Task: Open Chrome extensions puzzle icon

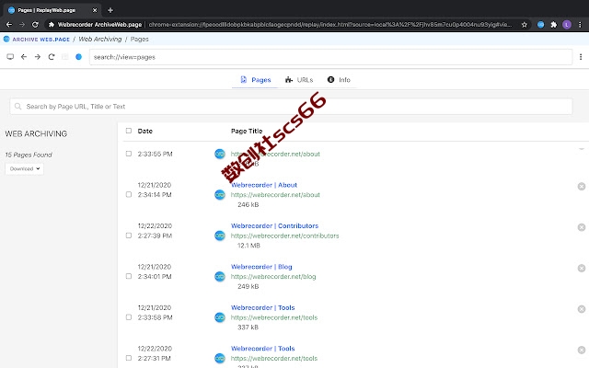Action: click(554, 25)
